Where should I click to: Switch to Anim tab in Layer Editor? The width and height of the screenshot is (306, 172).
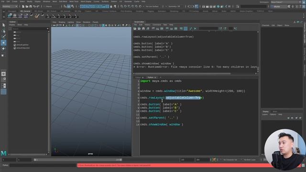point(275,111)
